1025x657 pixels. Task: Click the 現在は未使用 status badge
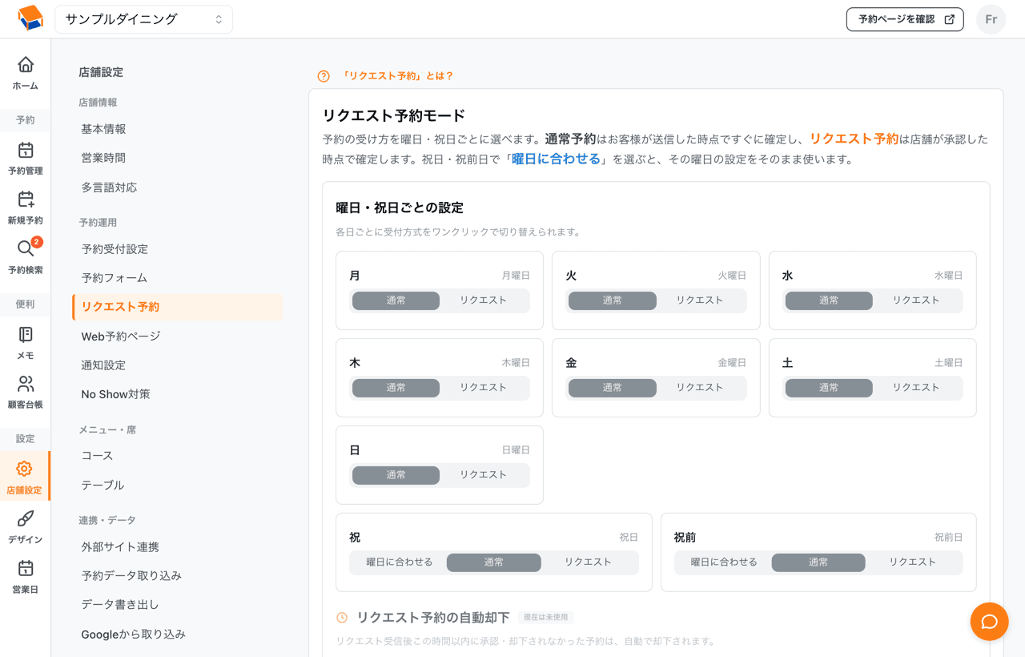[x=545, y=618]
